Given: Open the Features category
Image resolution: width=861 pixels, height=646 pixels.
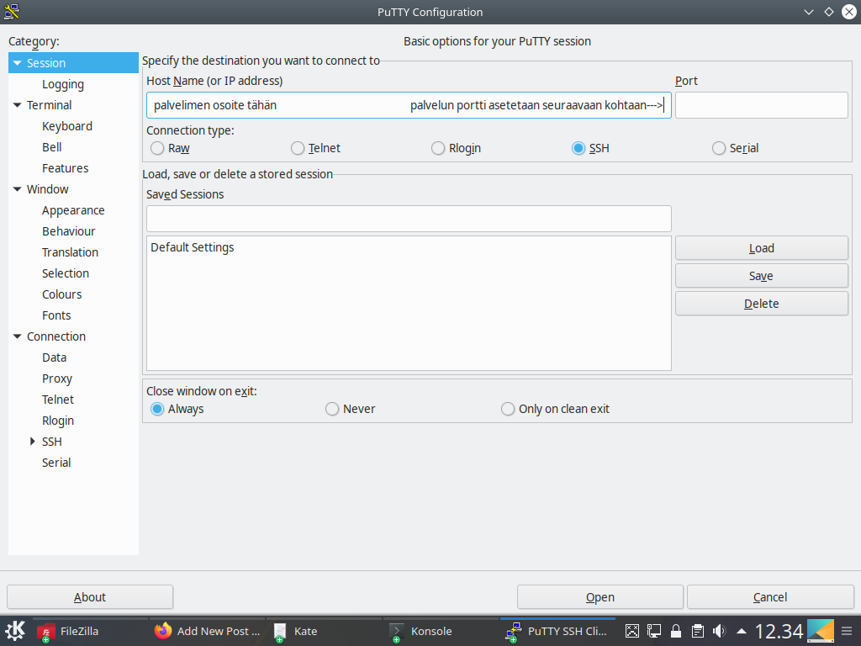Looking at the screenshot, I should pyautogui.click(x=66, y=168).
